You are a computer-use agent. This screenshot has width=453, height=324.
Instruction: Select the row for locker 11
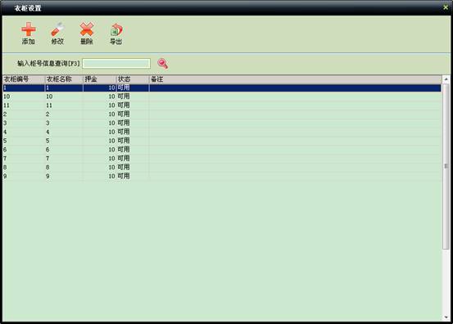222,106
